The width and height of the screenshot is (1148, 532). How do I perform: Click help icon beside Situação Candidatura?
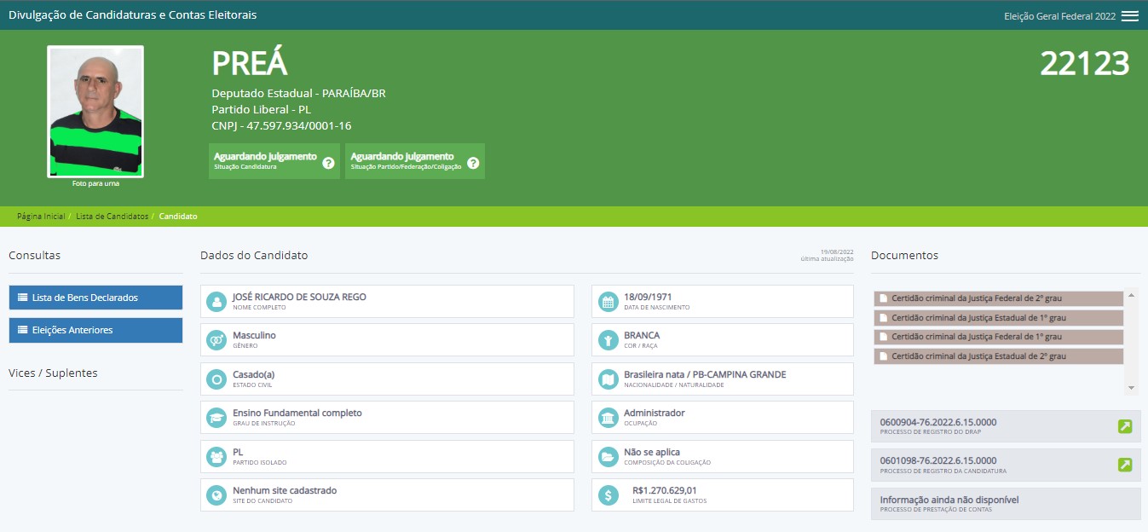(328, 163)
